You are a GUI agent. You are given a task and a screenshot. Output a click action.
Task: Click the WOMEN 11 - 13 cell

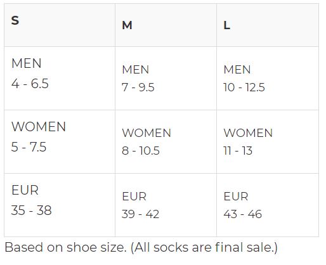pyautogui.click(x=268, y=141)
